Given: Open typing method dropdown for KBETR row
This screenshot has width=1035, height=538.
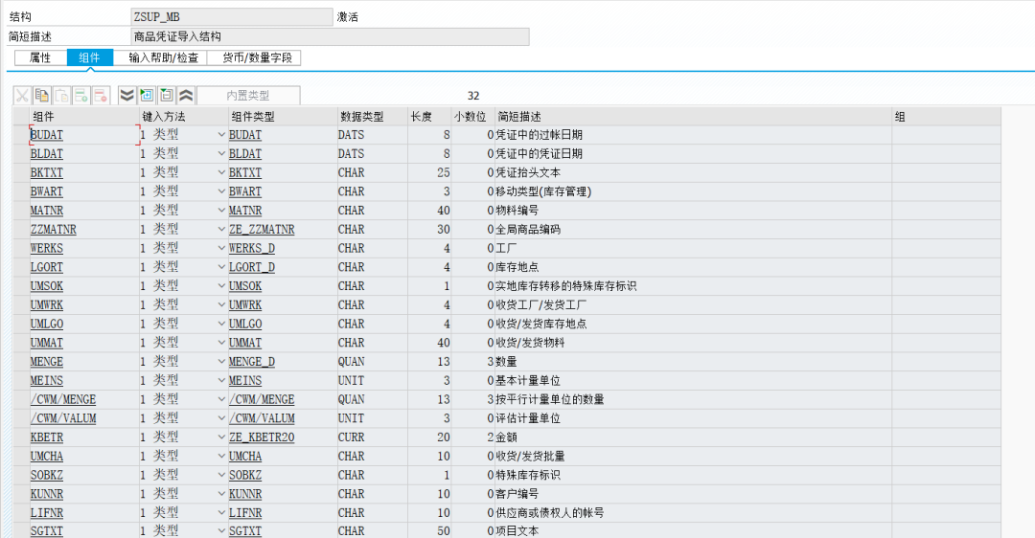Looking at the screenshot, I should (221, 437).
